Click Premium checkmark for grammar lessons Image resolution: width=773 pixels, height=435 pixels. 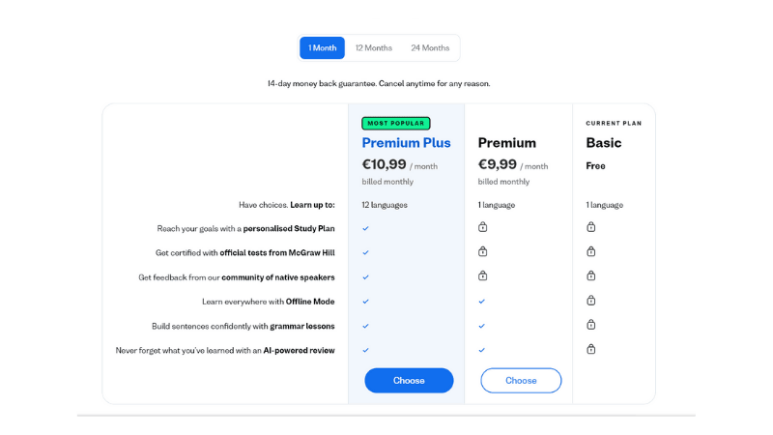tap(481, 326)
